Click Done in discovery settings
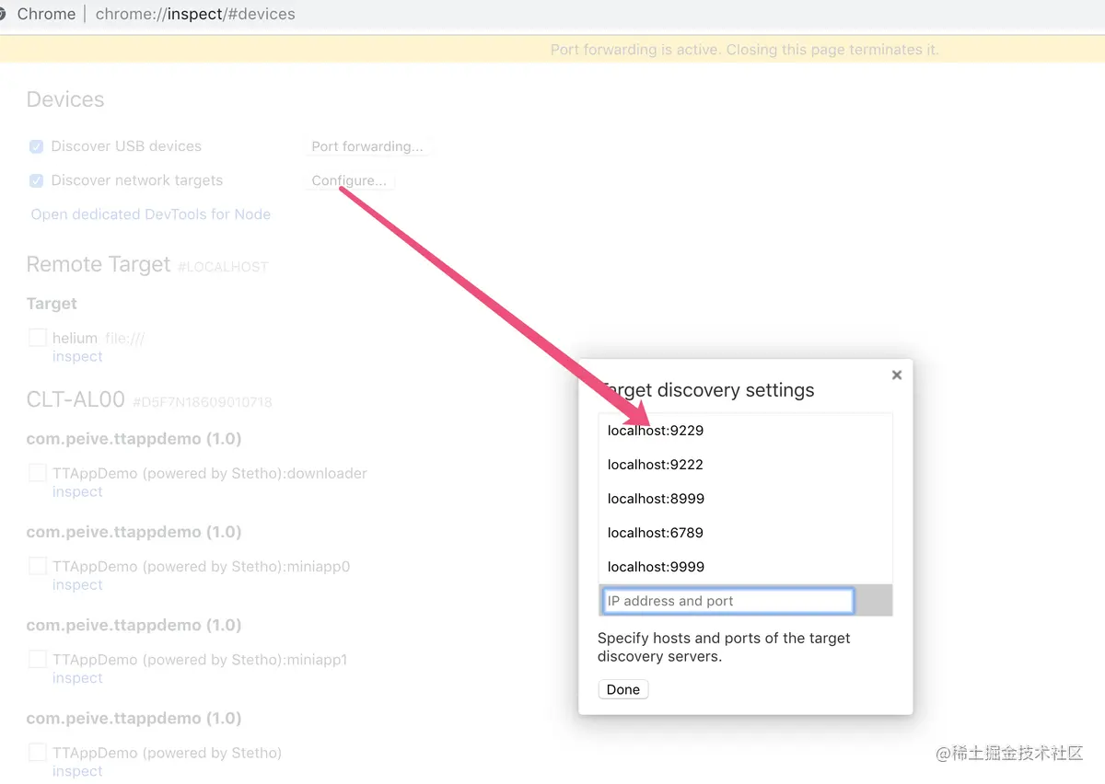Viewport: 1105px width, 784px height. (x=623, y=689)
